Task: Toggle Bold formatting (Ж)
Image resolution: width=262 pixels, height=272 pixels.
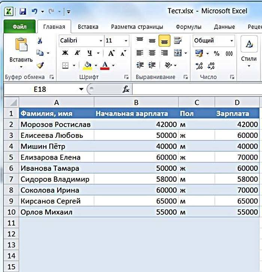Action: pos(65,53)
